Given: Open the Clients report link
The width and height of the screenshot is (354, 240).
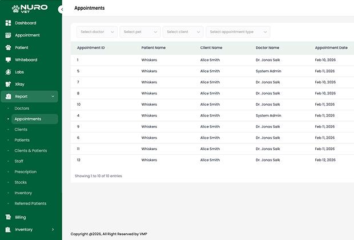Looking at the screenshot, I should (21, 130).
